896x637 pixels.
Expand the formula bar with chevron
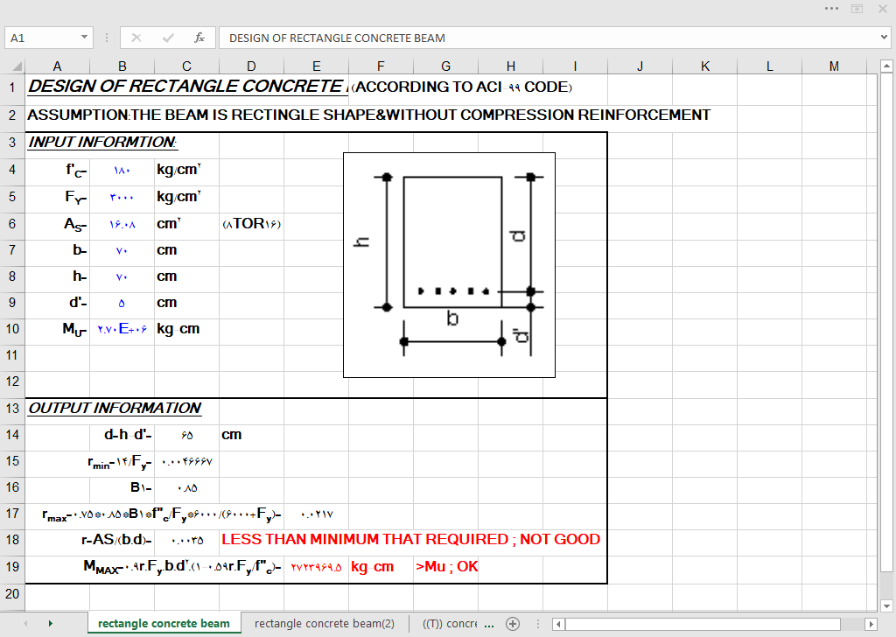click(884, 38)
